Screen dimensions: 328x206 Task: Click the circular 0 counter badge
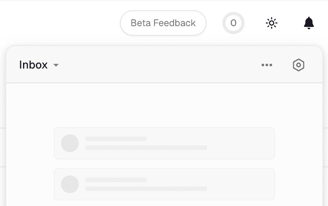click(x=233, y=23)
